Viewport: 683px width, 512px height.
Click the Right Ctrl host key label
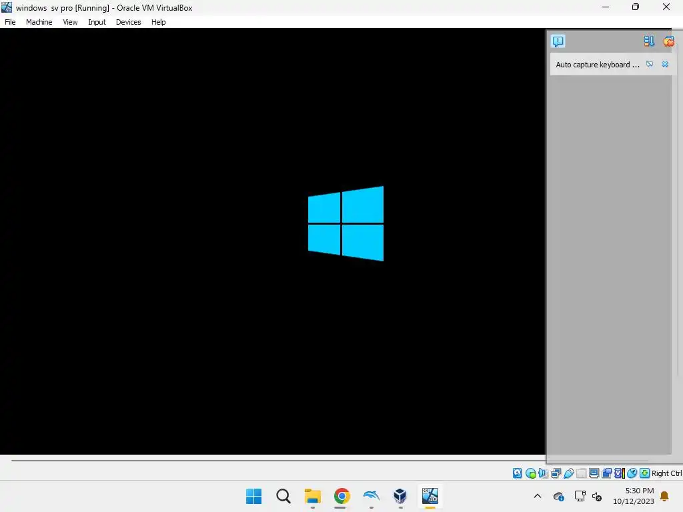[666, 473]
